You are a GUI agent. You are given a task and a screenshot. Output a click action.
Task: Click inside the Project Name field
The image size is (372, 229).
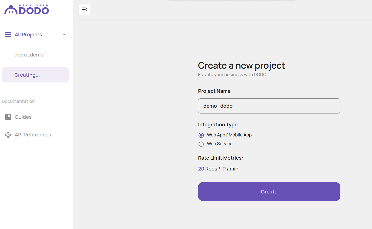tap(269, 106)
